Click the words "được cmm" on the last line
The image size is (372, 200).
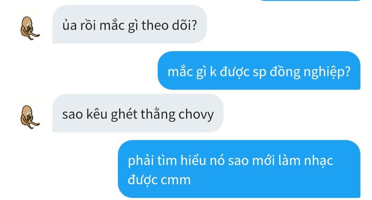coord(159,180)
